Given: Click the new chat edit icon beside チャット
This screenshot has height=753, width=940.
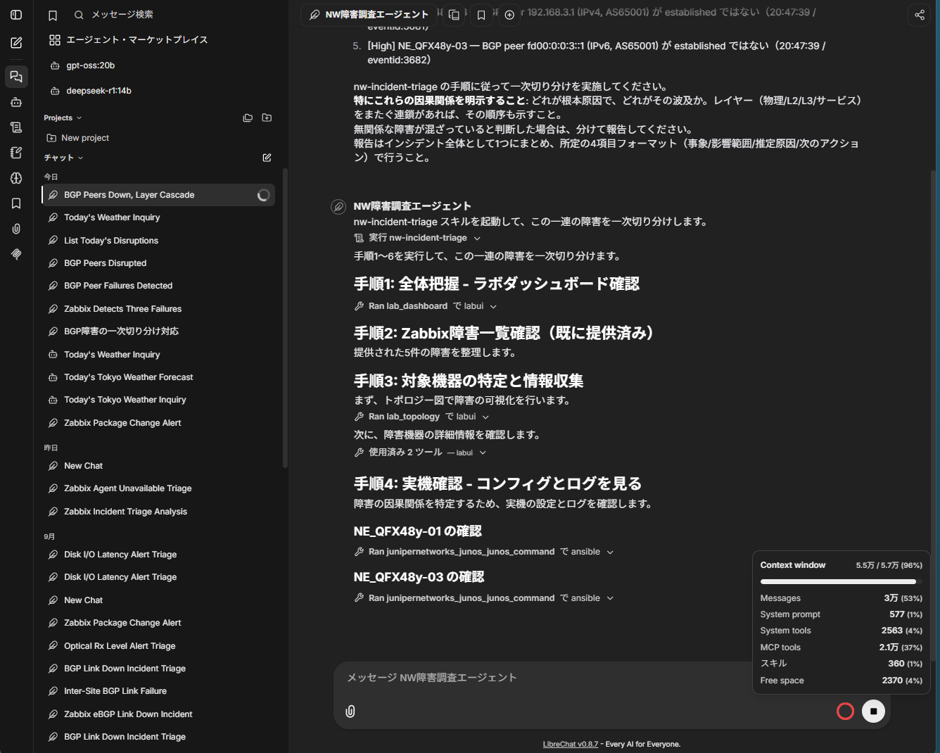Looking at the screenshot, I should tap(267, 158).
